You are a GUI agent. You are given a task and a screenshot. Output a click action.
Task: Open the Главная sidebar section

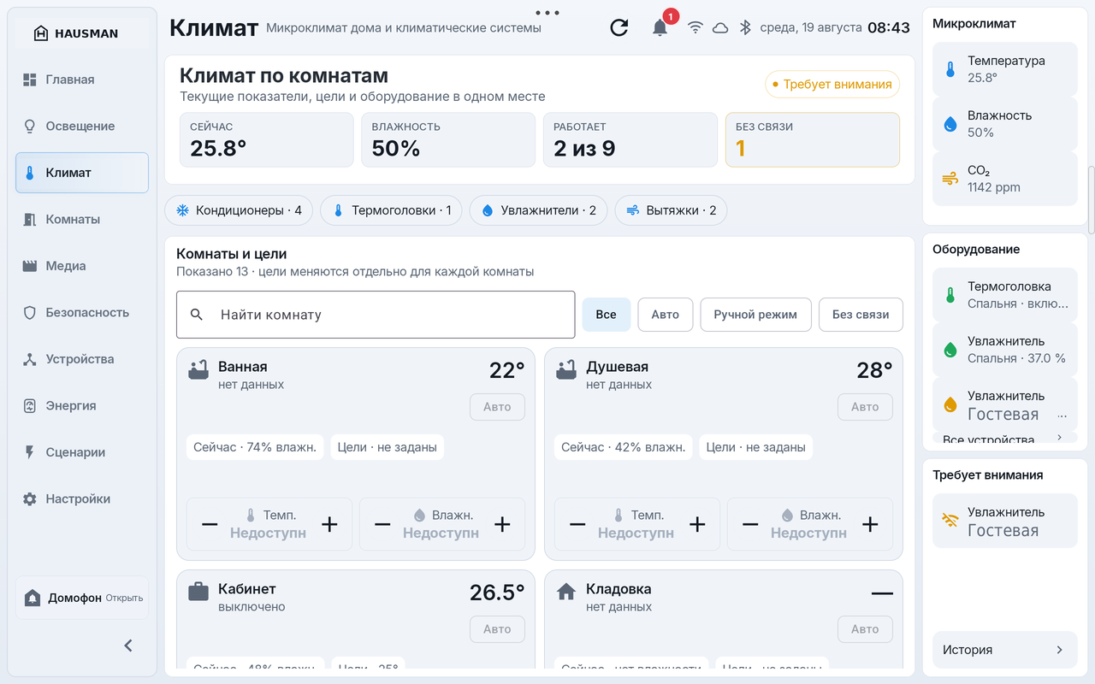point(82,80)
